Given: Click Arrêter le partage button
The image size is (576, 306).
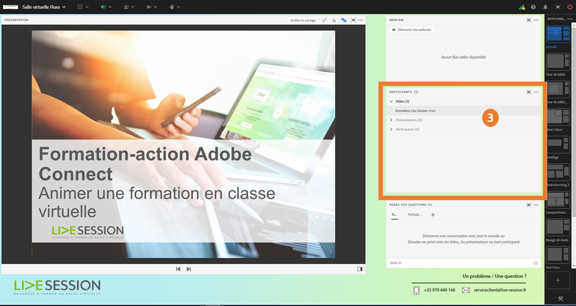Looking at the screenshot, I should pos(303,20).
